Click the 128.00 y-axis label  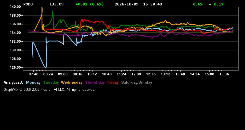(15, 59)
